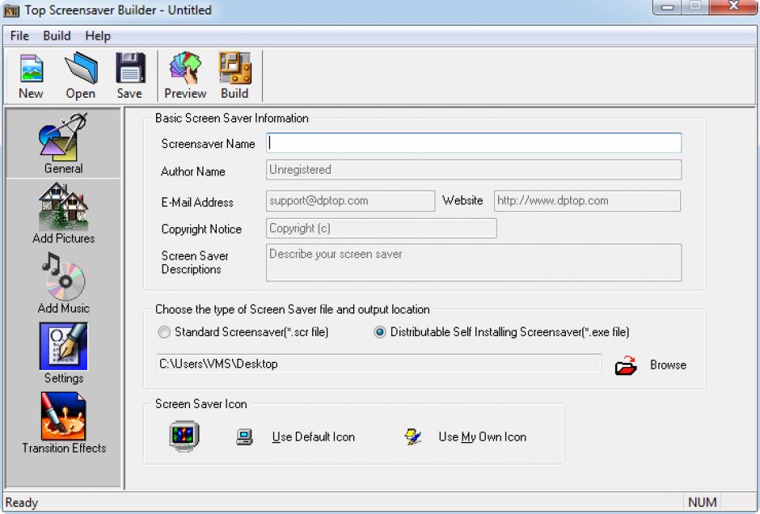
Task: Click the small computer default icon
Action: pos(244,437)
